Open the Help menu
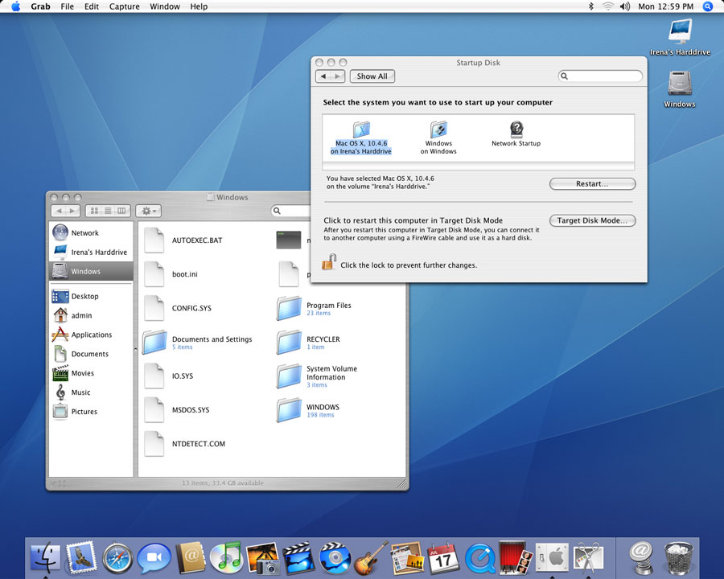Screen dimensions: 724x579 point(199,6)
